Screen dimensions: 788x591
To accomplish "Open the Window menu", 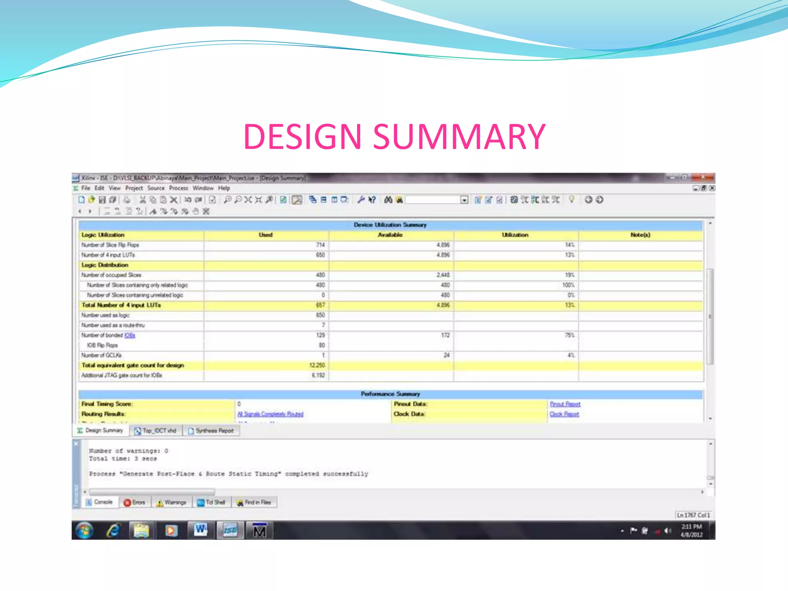I will click(x=203, y=188).
